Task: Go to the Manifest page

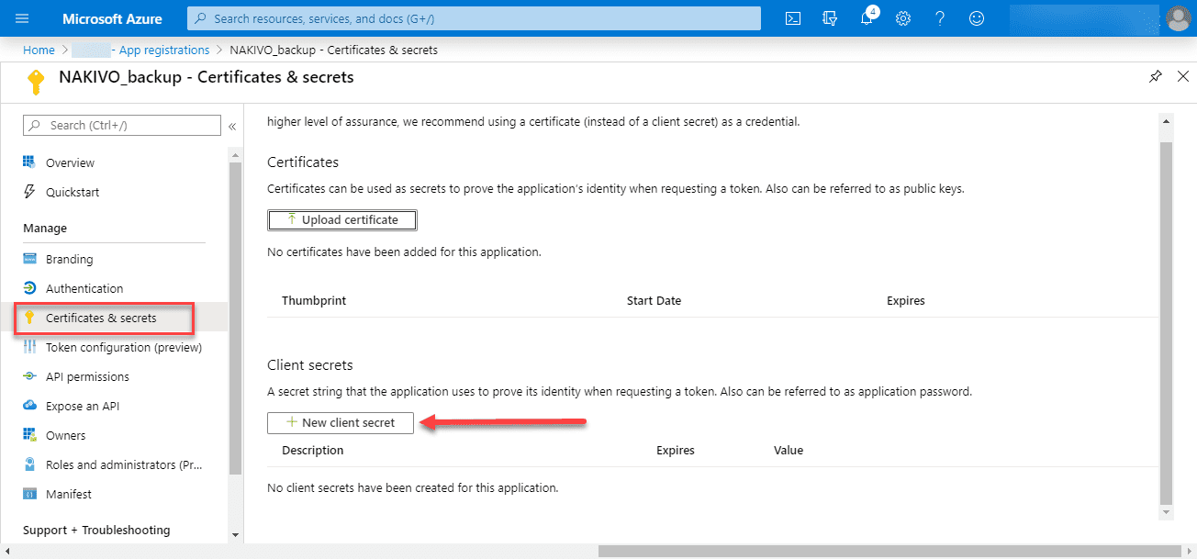Action: click(69, 495)
